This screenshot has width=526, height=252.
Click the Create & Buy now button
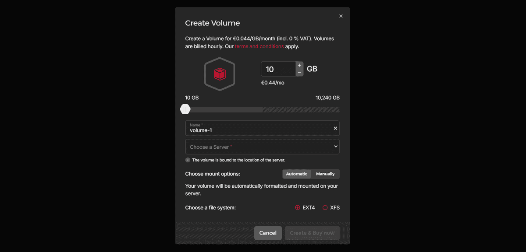[x=312, y=233]
